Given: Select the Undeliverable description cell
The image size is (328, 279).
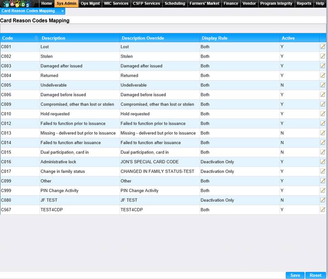Looking at the screenshot, I should click(80, 85).
